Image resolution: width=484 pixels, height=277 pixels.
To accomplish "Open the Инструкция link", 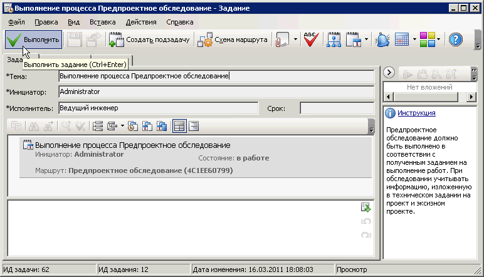I will tap(416, 113).
